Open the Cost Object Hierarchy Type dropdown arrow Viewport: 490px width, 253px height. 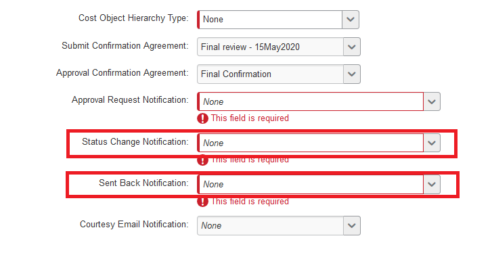point(351,20)
